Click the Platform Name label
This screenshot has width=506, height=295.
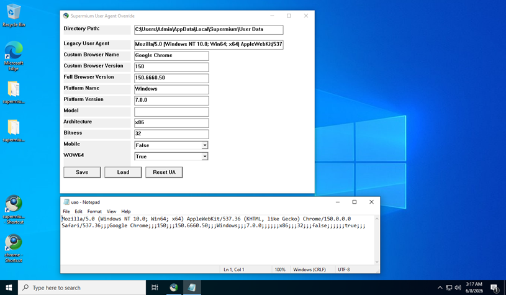pyautogui.click(x=81, y=88)
